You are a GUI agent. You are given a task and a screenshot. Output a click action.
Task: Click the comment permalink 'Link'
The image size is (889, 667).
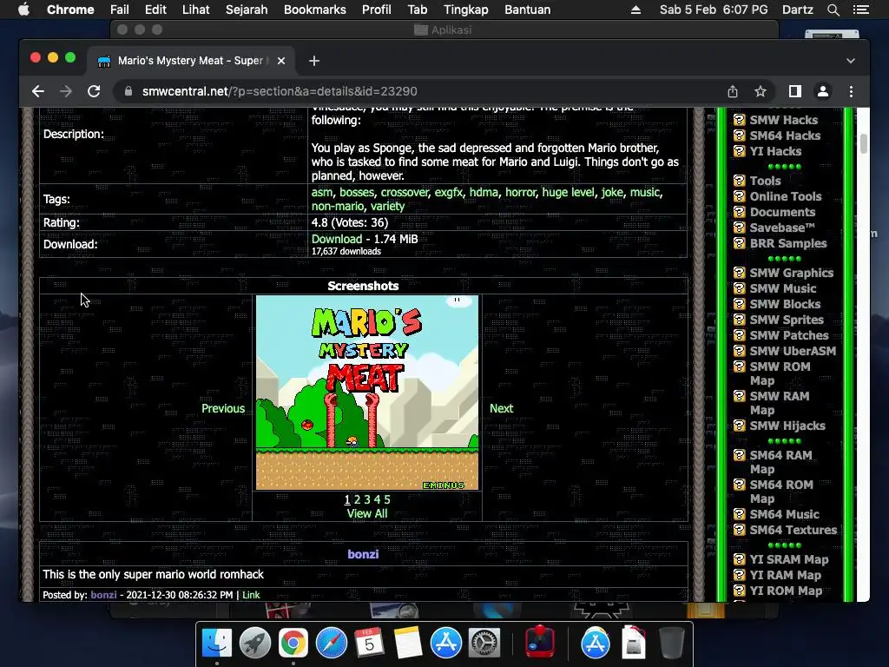(251, 595)
